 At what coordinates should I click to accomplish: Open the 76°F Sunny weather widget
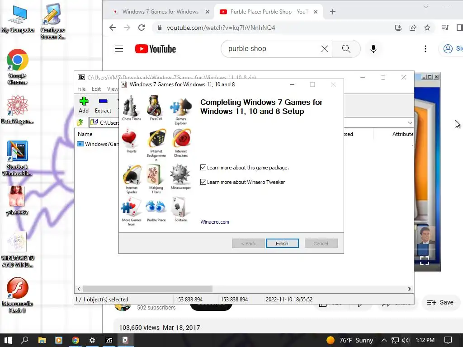tap(350, 340)
